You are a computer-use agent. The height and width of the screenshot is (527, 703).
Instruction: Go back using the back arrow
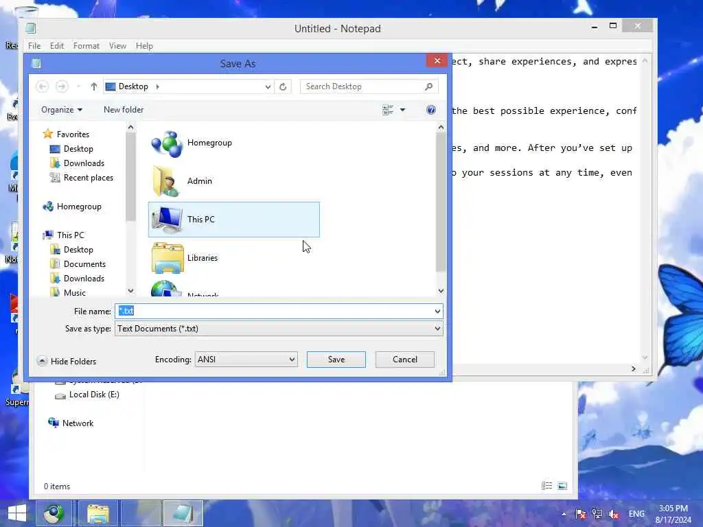42,86
